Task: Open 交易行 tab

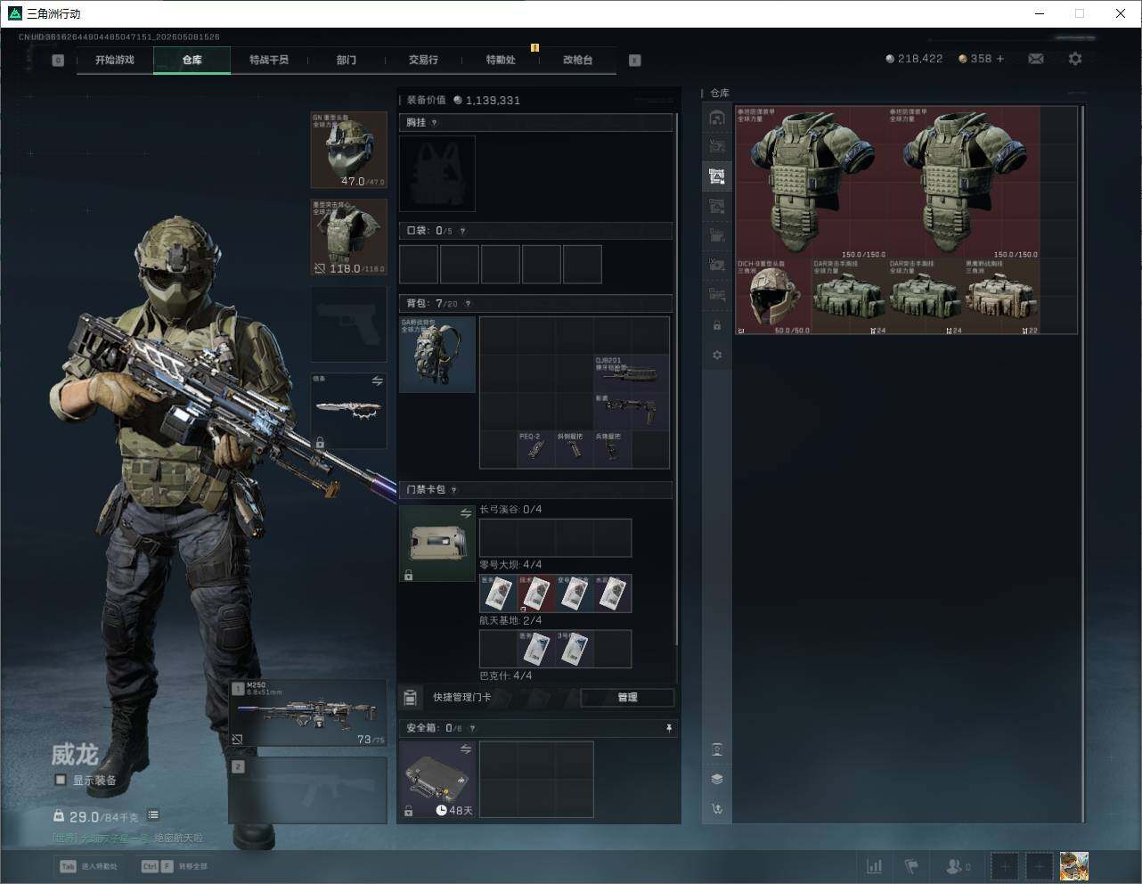Action: 423,60
